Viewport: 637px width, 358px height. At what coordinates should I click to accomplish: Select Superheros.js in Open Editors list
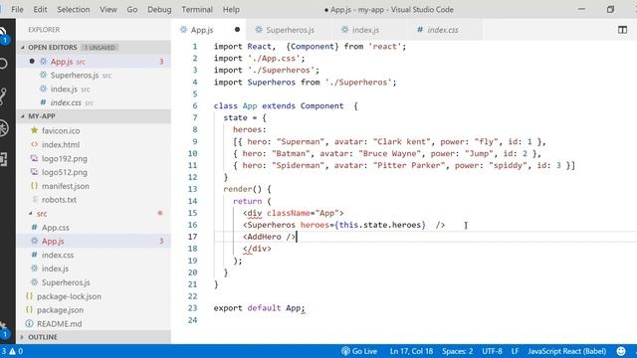point(94,76)
